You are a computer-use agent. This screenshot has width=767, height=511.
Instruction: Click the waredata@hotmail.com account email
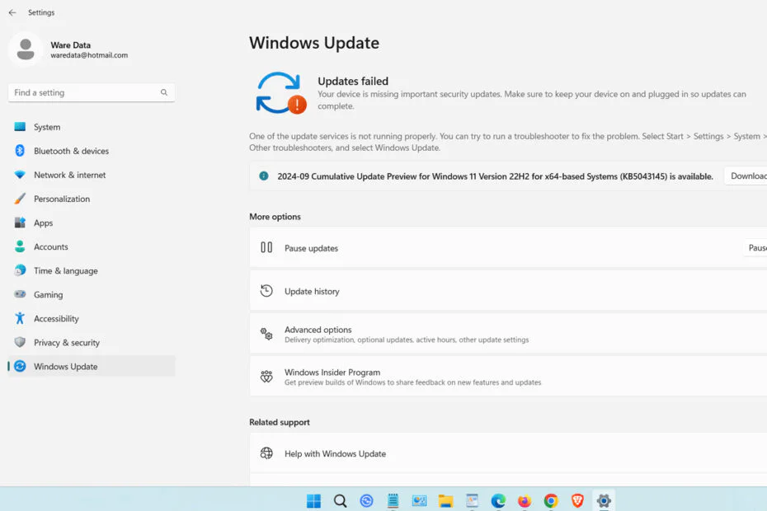[x=89, y=55]
